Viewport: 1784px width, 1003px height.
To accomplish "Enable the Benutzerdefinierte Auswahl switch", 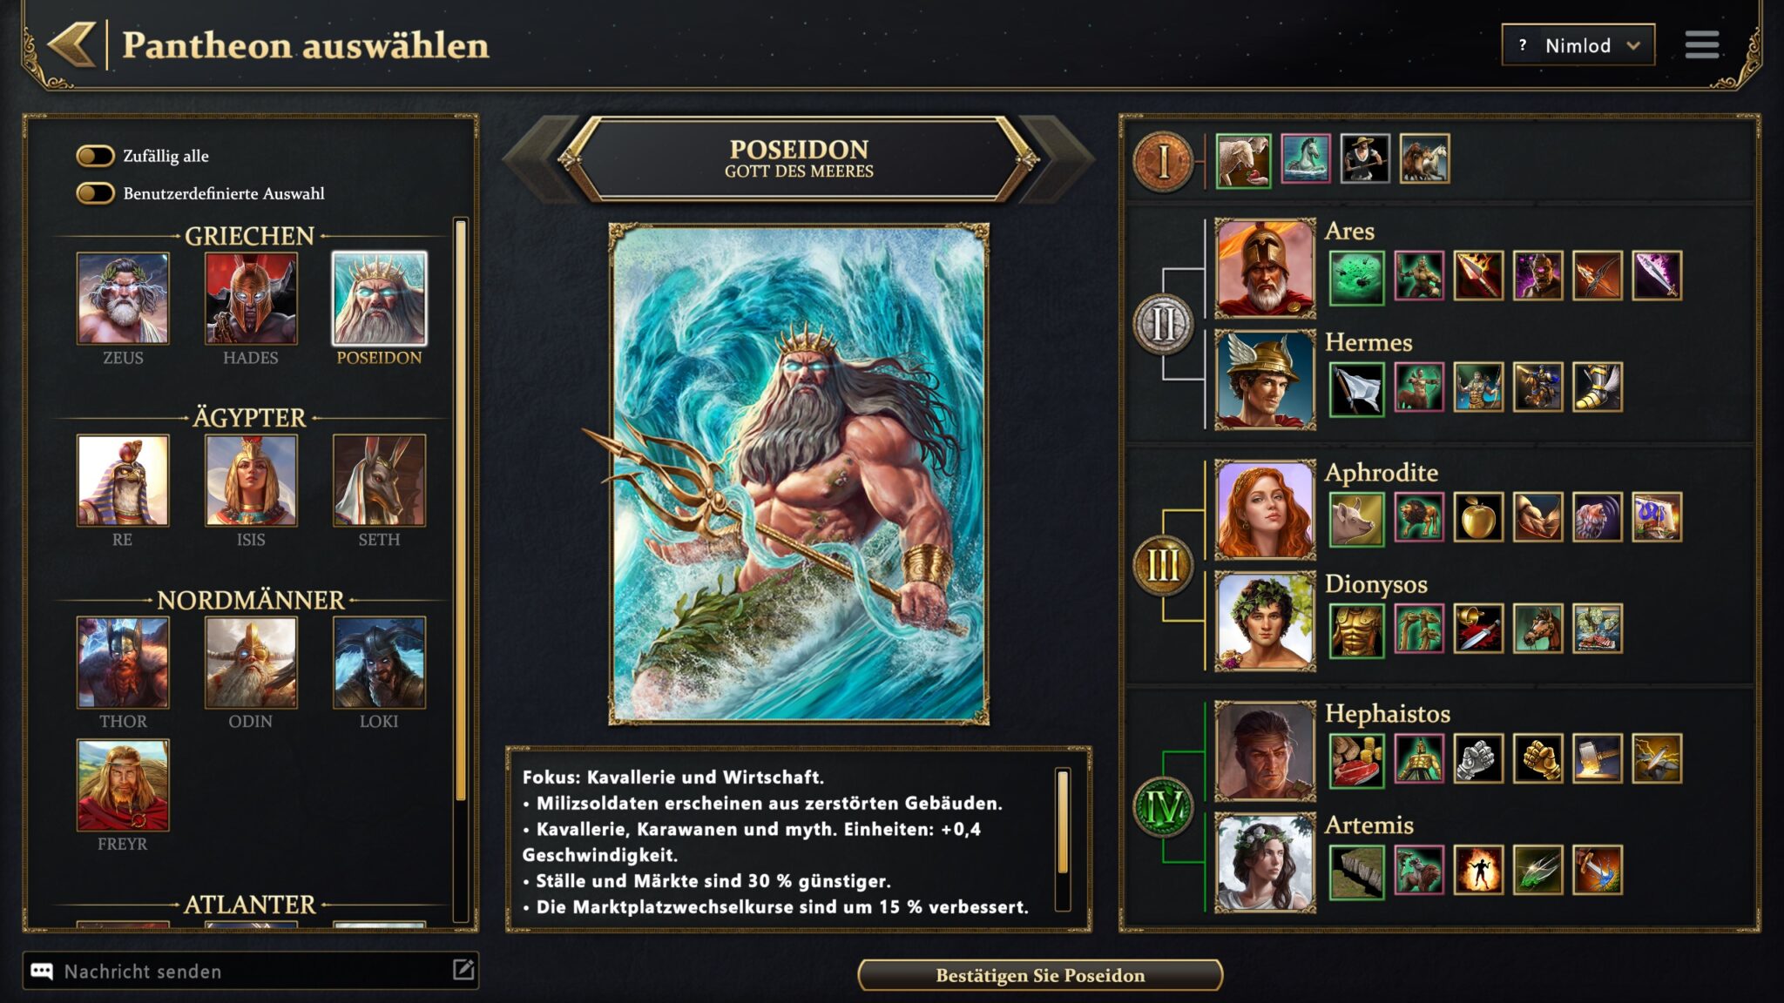I will pos(96,193).
